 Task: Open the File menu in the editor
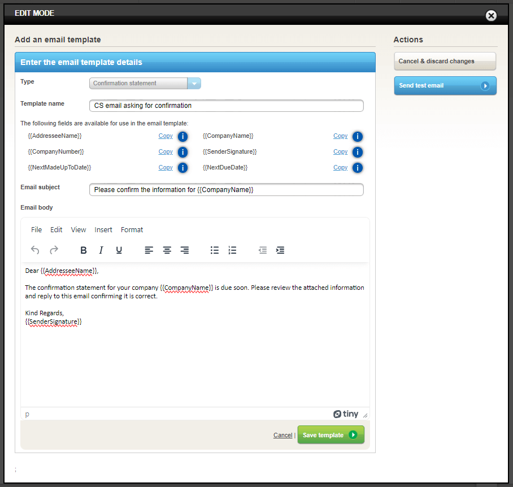coord(36,230)
